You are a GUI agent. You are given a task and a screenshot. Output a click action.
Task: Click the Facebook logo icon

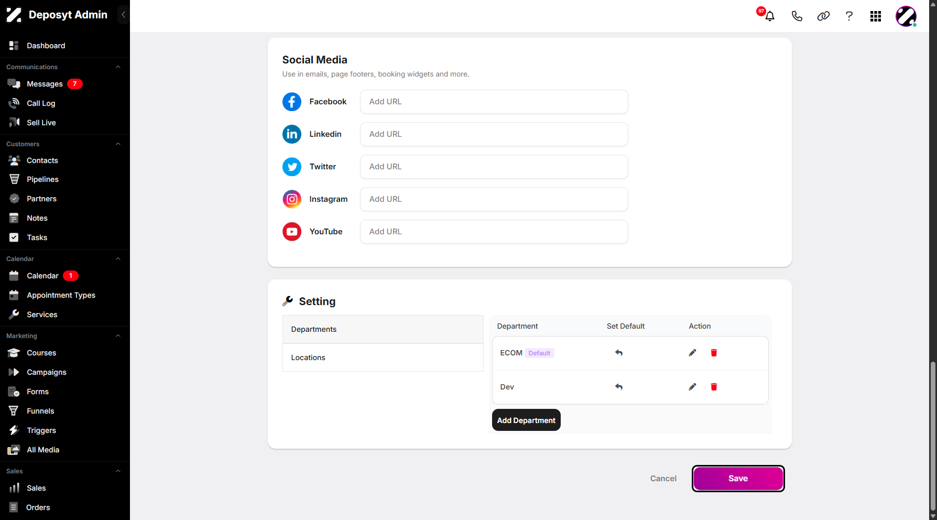point(292,102)
